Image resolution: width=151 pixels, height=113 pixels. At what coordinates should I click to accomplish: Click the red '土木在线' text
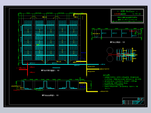click(x=117, y=14)
